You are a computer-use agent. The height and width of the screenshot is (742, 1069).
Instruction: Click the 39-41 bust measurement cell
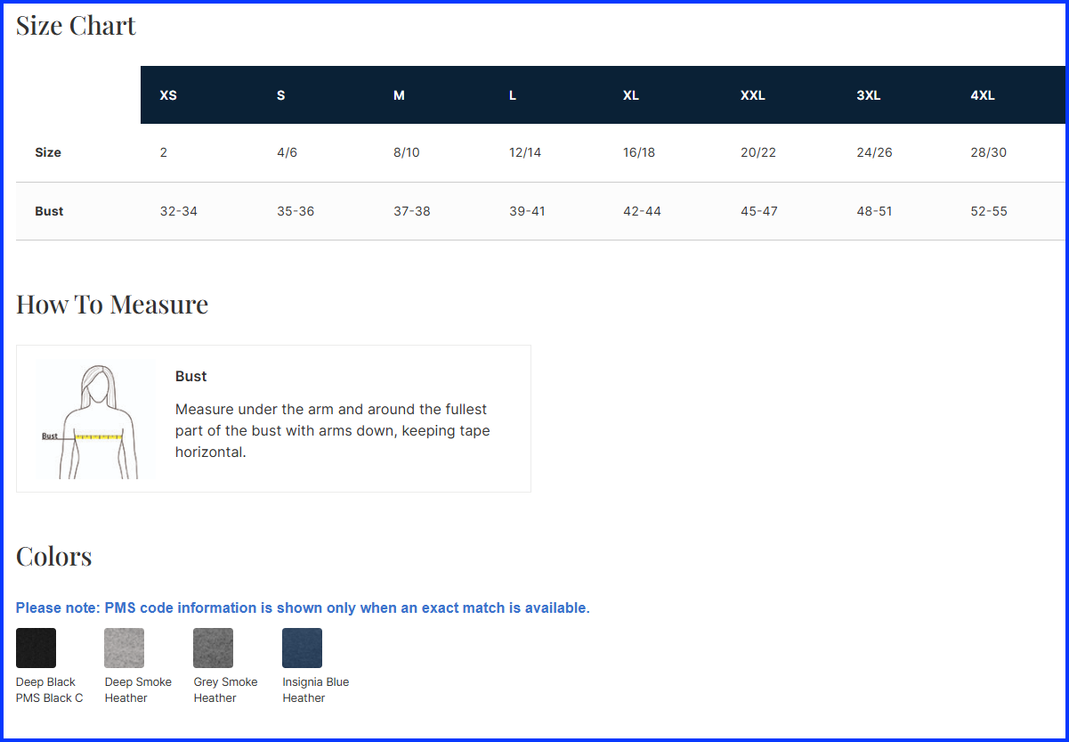527,211
